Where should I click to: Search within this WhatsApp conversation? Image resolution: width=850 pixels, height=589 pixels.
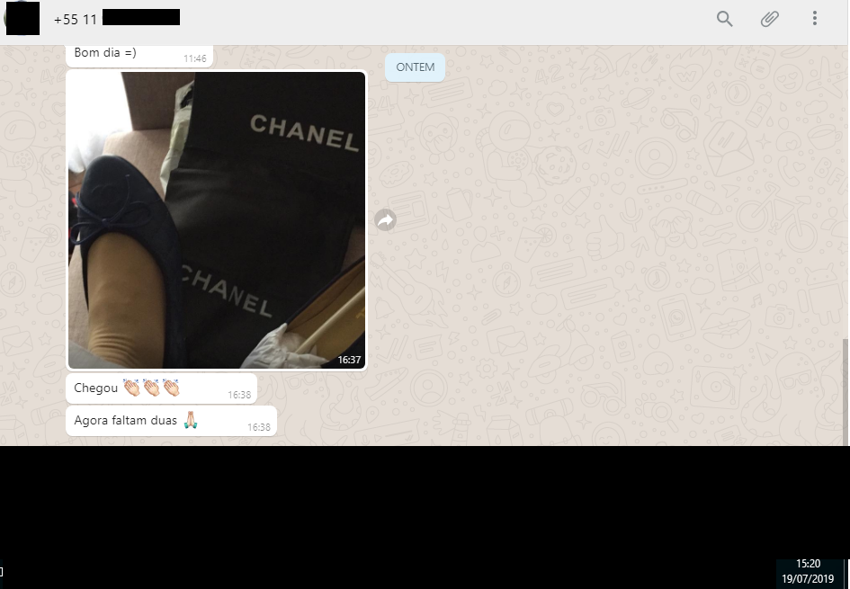pyautogui.click(x=724, y=19)
